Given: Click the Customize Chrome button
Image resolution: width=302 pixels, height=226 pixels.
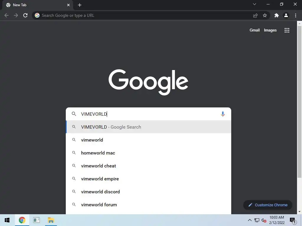Looking at the screenshot, I should pos(268,205).
